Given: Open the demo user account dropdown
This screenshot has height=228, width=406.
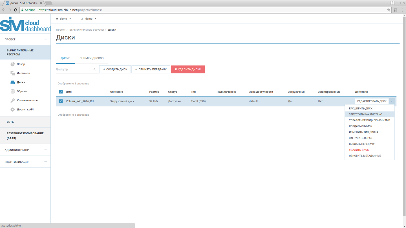Looking at the screenshot, I should click(89, 19).
